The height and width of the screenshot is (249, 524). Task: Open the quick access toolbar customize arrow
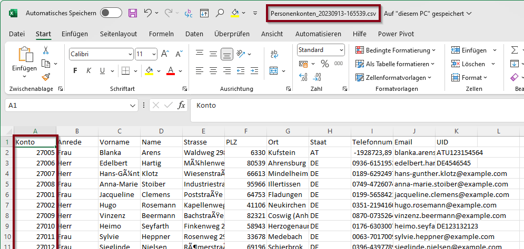tap(255, 13)
